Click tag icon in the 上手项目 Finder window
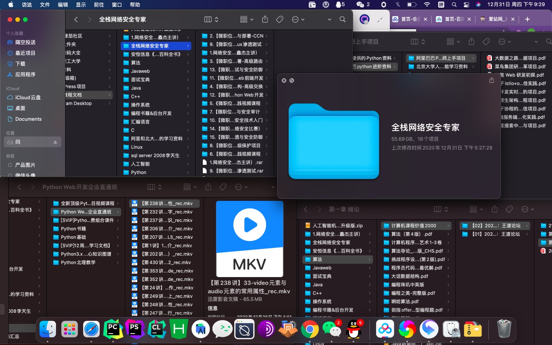 click(486, 41)
